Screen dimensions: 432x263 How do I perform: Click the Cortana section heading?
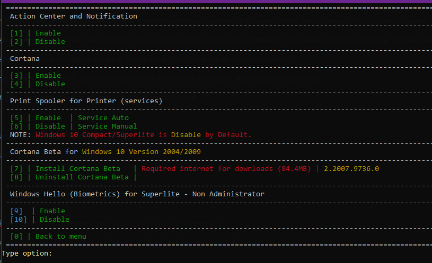25,59
